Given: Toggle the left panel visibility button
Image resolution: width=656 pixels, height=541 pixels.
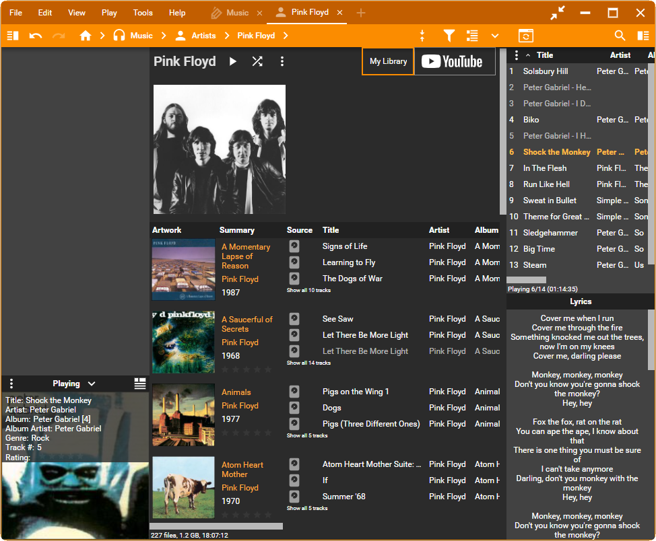Looking at the screenshot, I should [x=12, y=36].
